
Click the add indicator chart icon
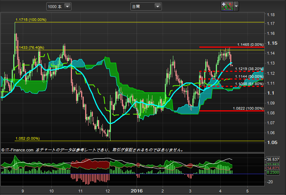coord(227,6)
